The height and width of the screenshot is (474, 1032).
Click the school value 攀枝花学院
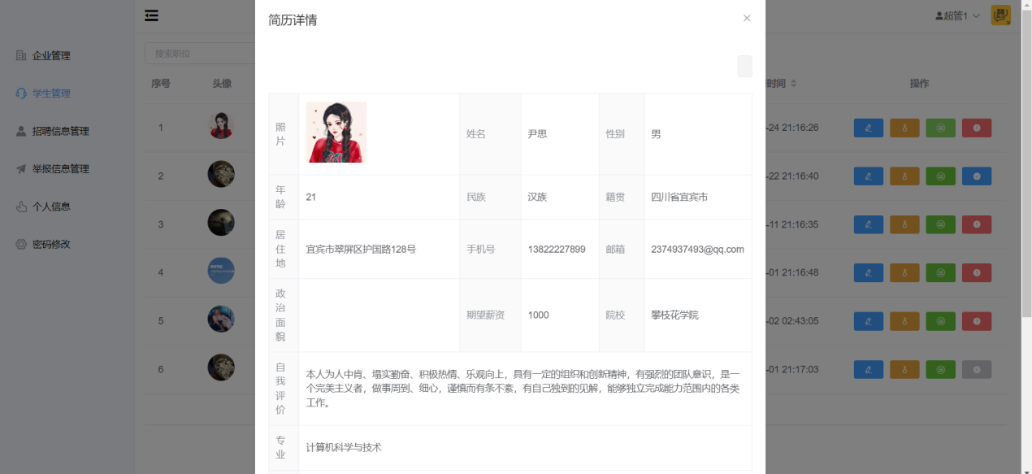tap(674, 315)
